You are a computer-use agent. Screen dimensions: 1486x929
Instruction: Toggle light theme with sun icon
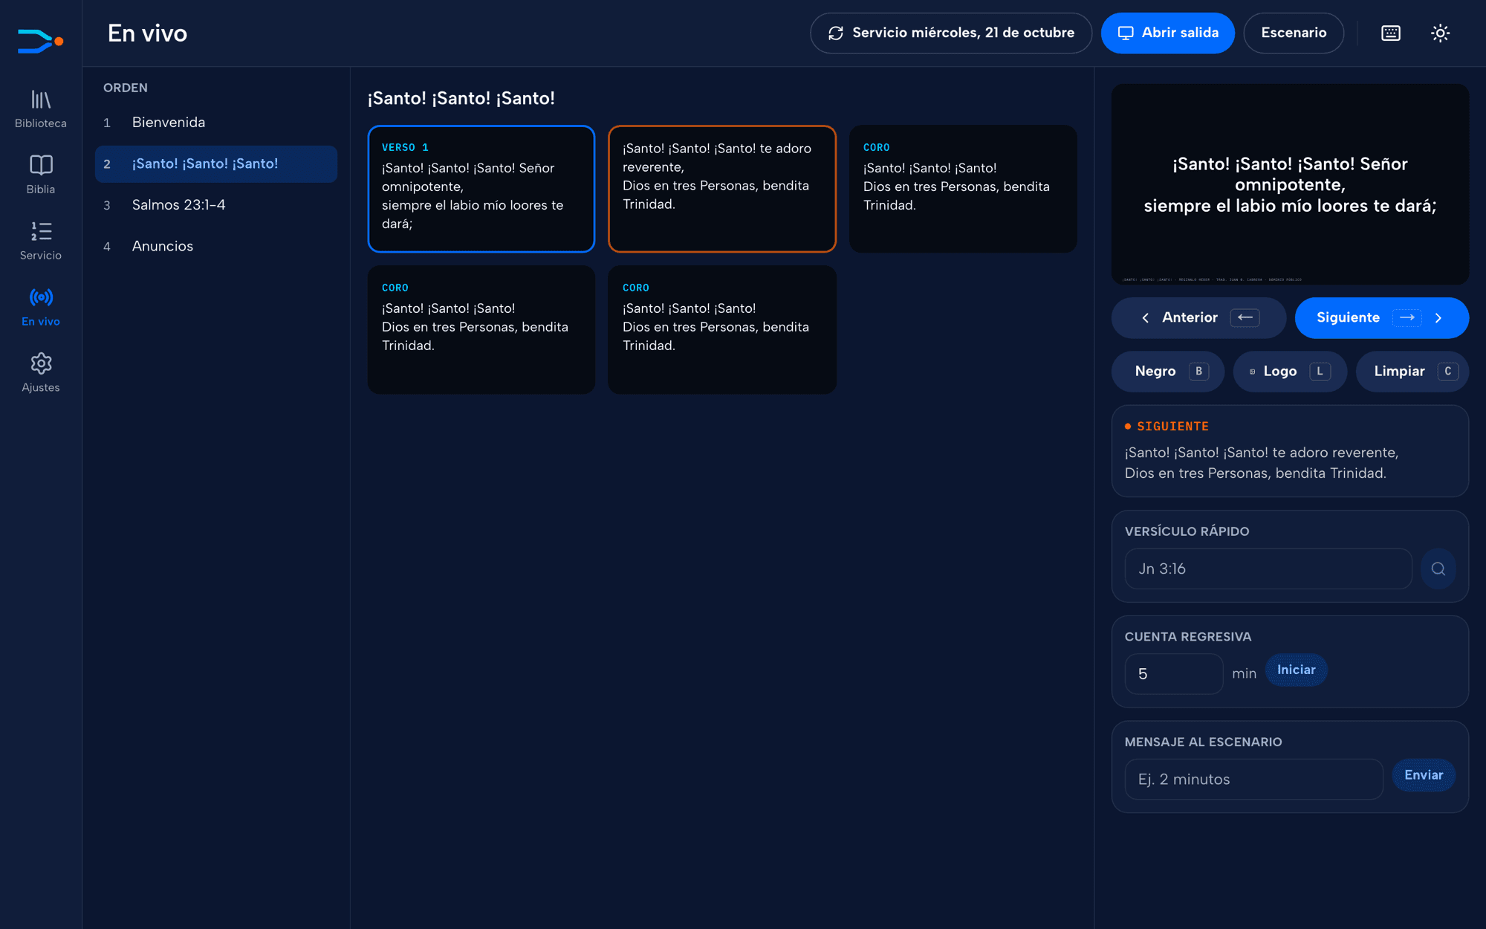[x=1440, y=33]
